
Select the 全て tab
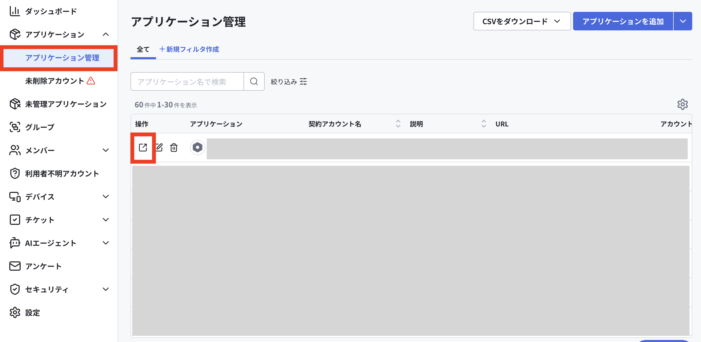coord(143,49)
